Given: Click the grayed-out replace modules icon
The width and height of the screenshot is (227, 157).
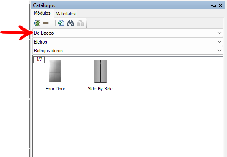Looking at the screenshot, I should coord(80,23).
